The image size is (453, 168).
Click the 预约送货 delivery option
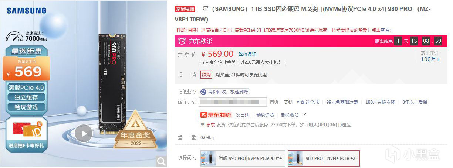(265, 115)
